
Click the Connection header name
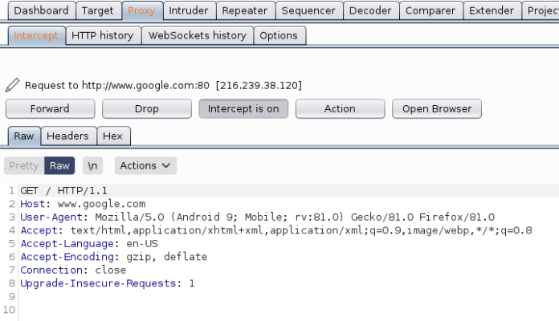pyautogui.click(x=51, y=270)
